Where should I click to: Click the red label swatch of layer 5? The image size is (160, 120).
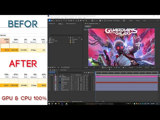point(55,82)
